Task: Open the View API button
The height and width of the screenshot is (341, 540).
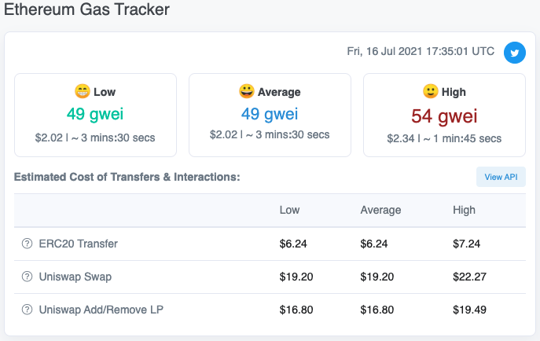Action: click(501, 177)
